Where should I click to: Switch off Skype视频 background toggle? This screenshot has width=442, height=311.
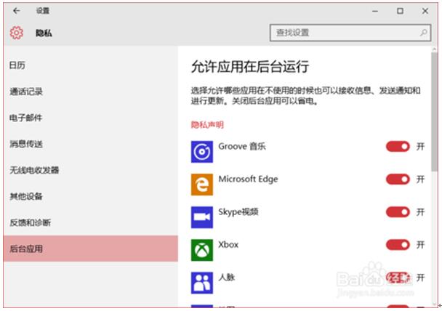398,212
